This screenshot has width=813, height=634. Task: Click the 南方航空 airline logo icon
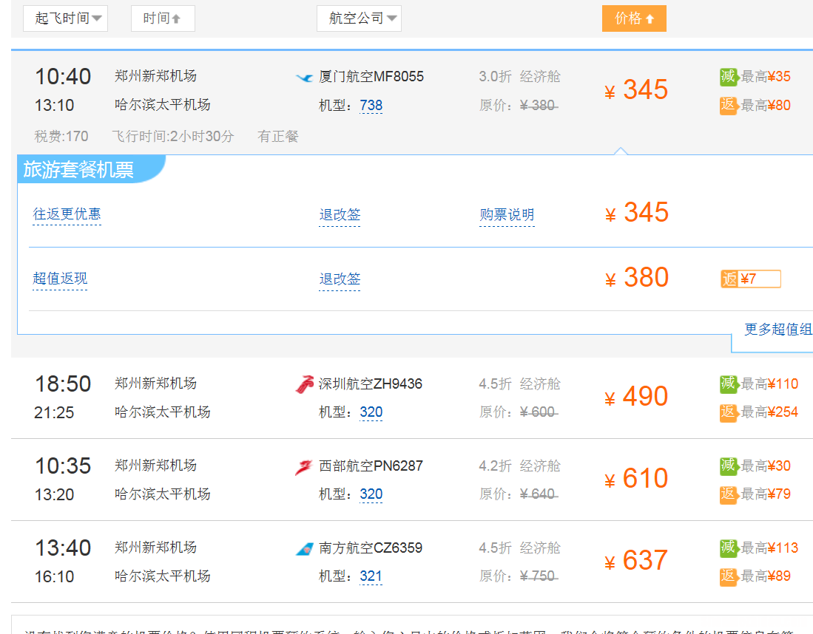tap(304, 548)
